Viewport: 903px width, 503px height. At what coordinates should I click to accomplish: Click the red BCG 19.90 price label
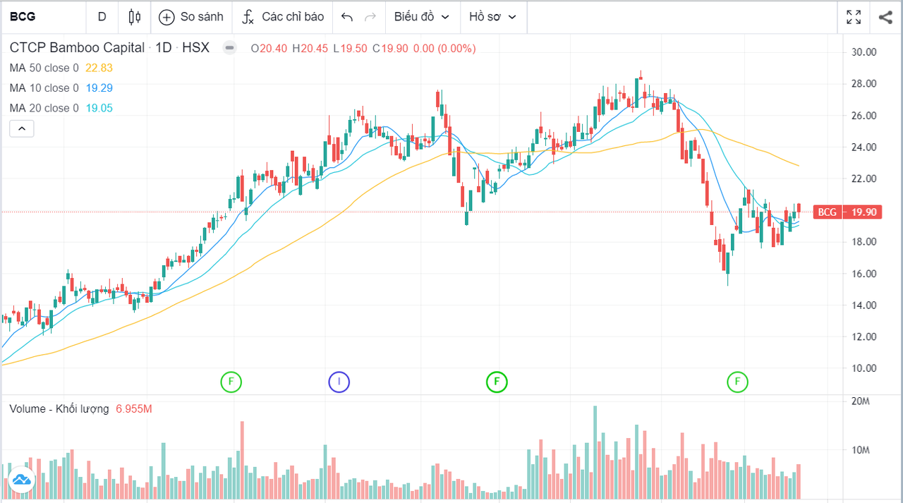click(x=847, y=212)
